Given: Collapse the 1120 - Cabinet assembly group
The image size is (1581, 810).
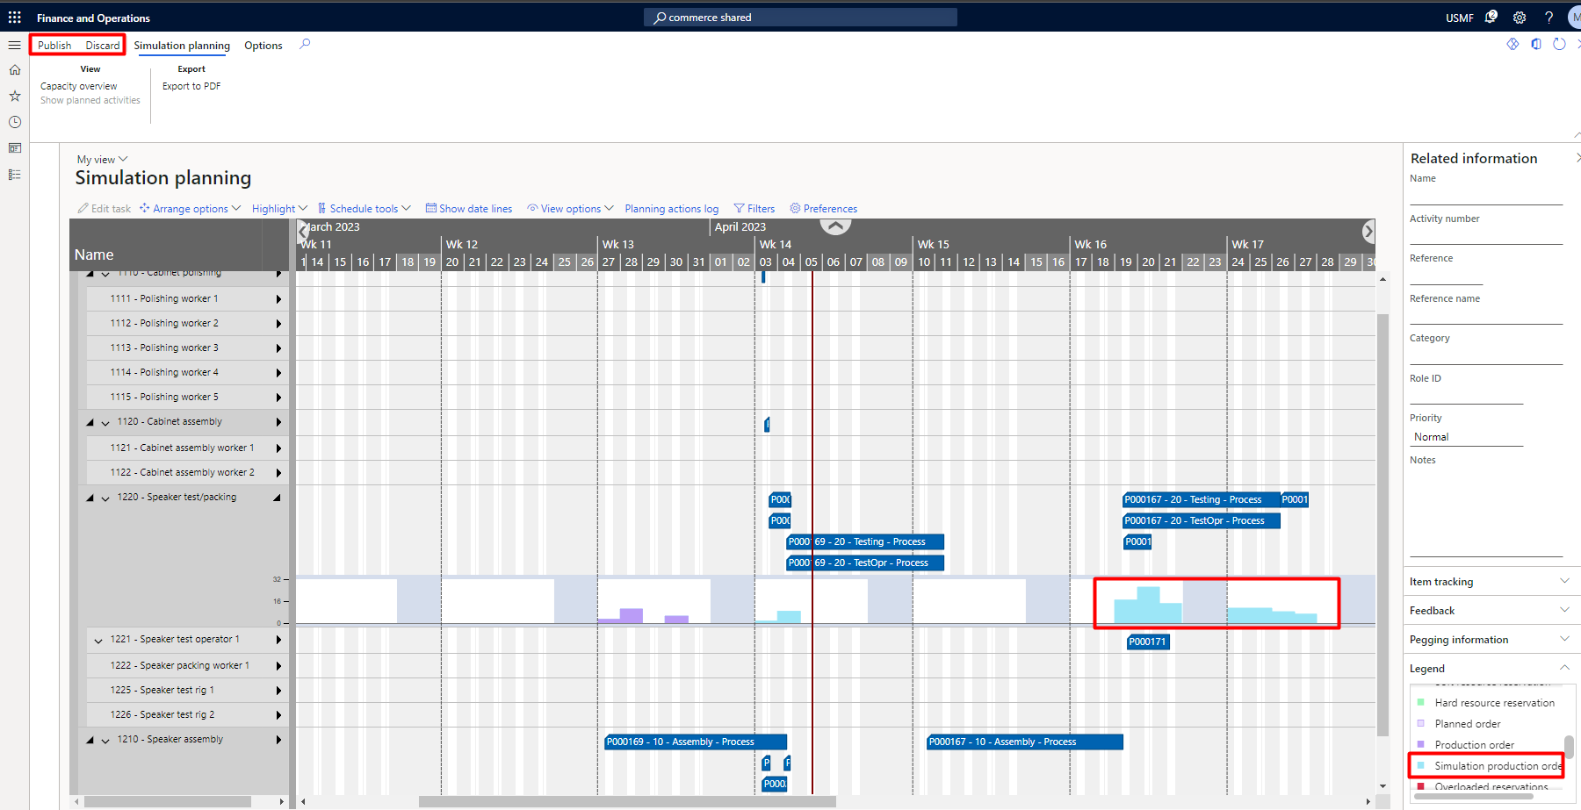Looking at the screenshot, I should click(90, 422).
